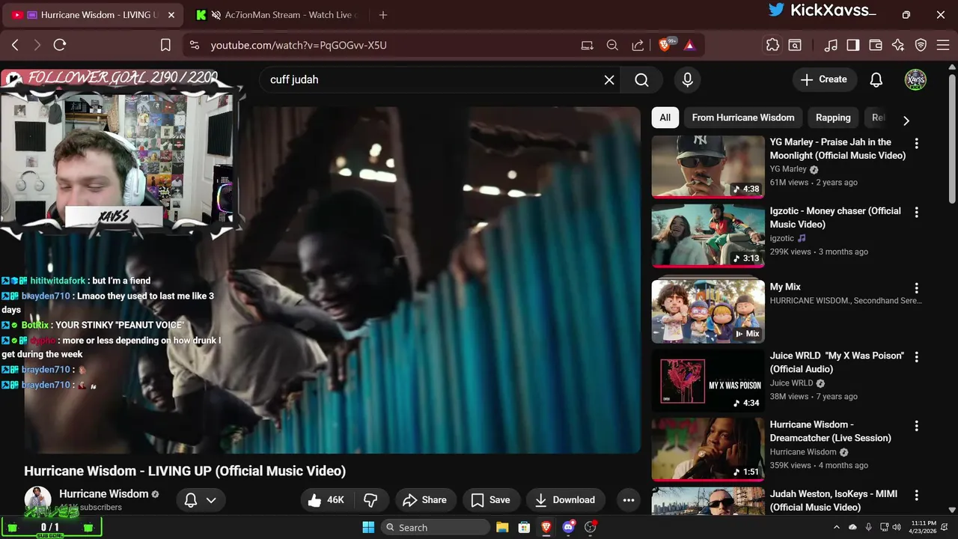The image size is (958, 539).
Task: Search YouTube by voice microphone
Action: point(687,79)
